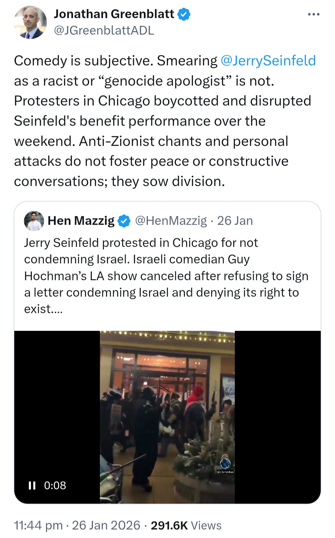The image size is (335, 538).
Task: Click Hen Mazzig's small avatar
Action: point(34,221)
